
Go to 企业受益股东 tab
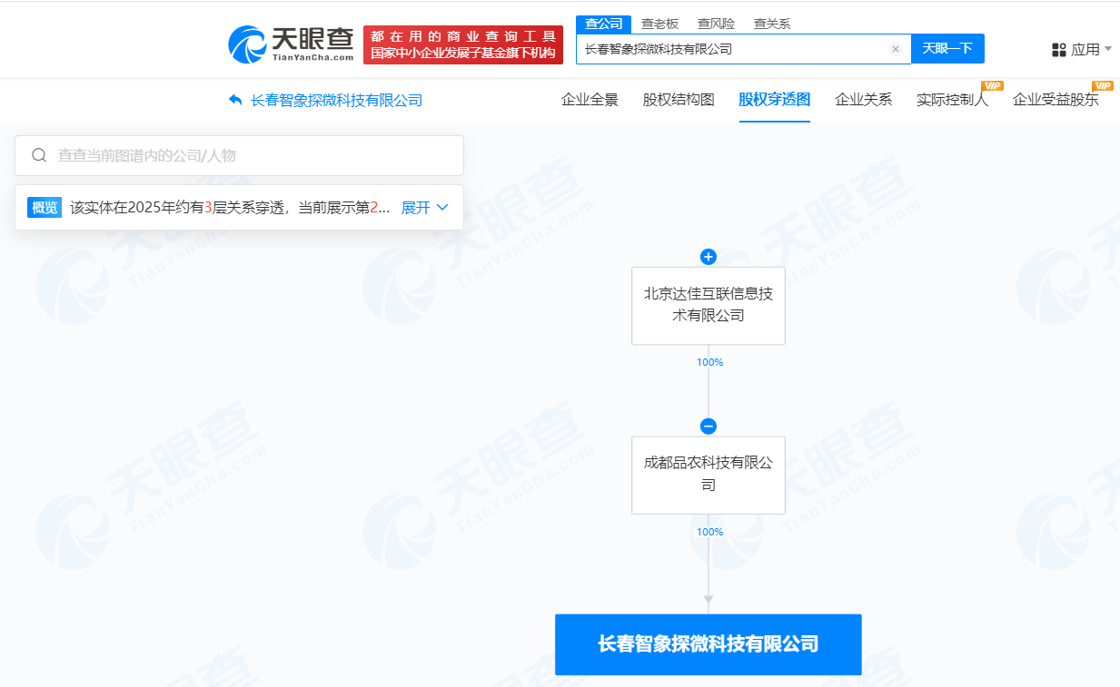[1056, 100]
